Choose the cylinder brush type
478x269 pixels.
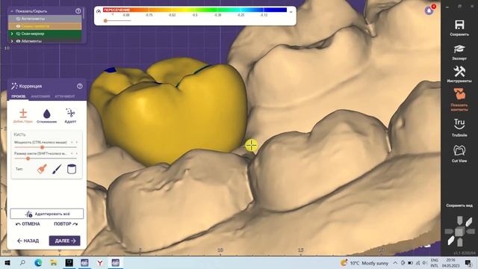pyautogui.click(x=72, y=169)
